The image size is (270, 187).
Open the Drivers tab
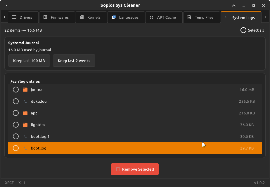[x=23, y=17]
